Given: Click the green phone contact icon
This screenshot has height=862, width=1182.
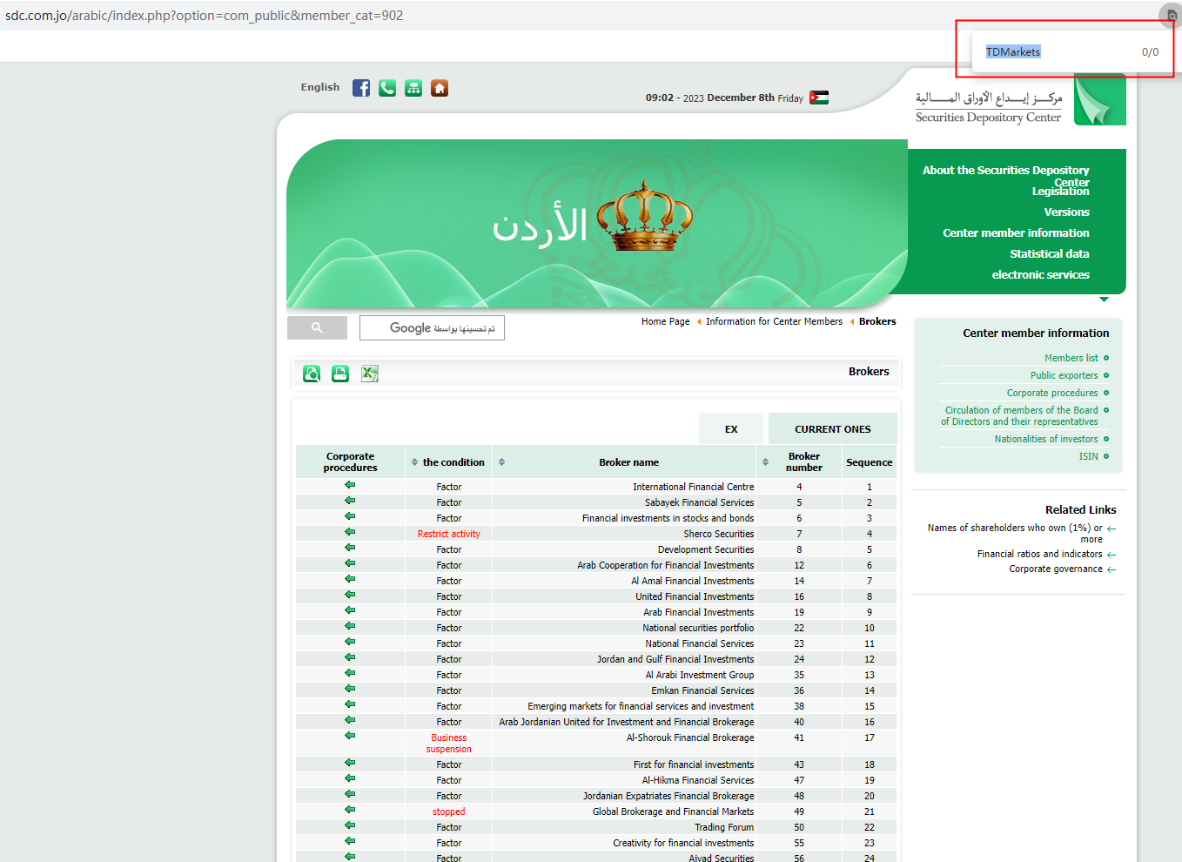Looking at the screenshot, I should [387, 88].
